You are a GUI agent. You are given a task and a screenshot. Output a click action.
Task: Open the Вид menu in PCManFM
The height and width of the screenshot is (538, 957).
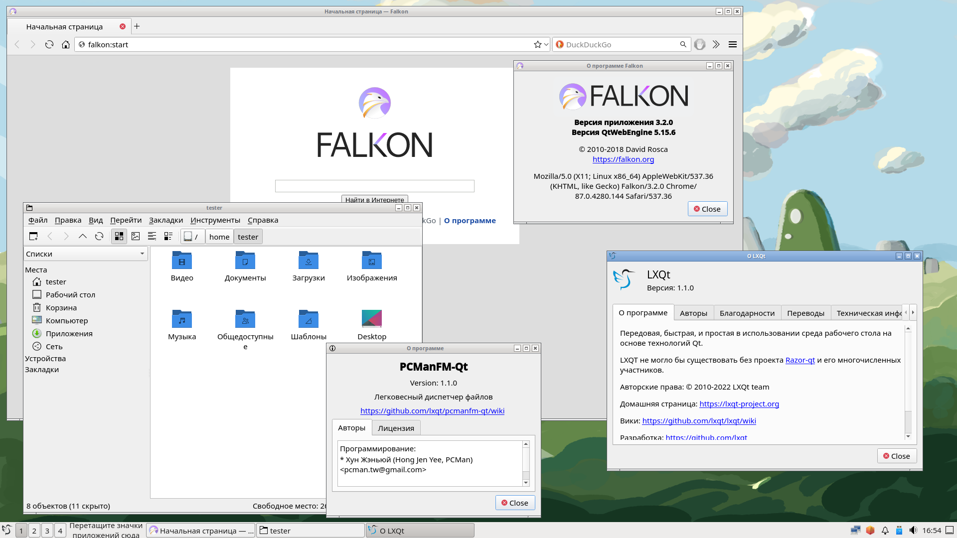pos(96,220)
